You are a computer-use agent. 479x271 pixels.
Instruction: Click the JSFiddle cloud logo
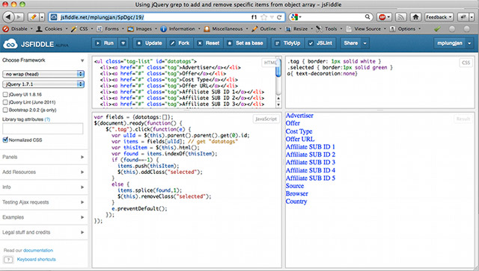pyautogui.click(x=10, y=44)
